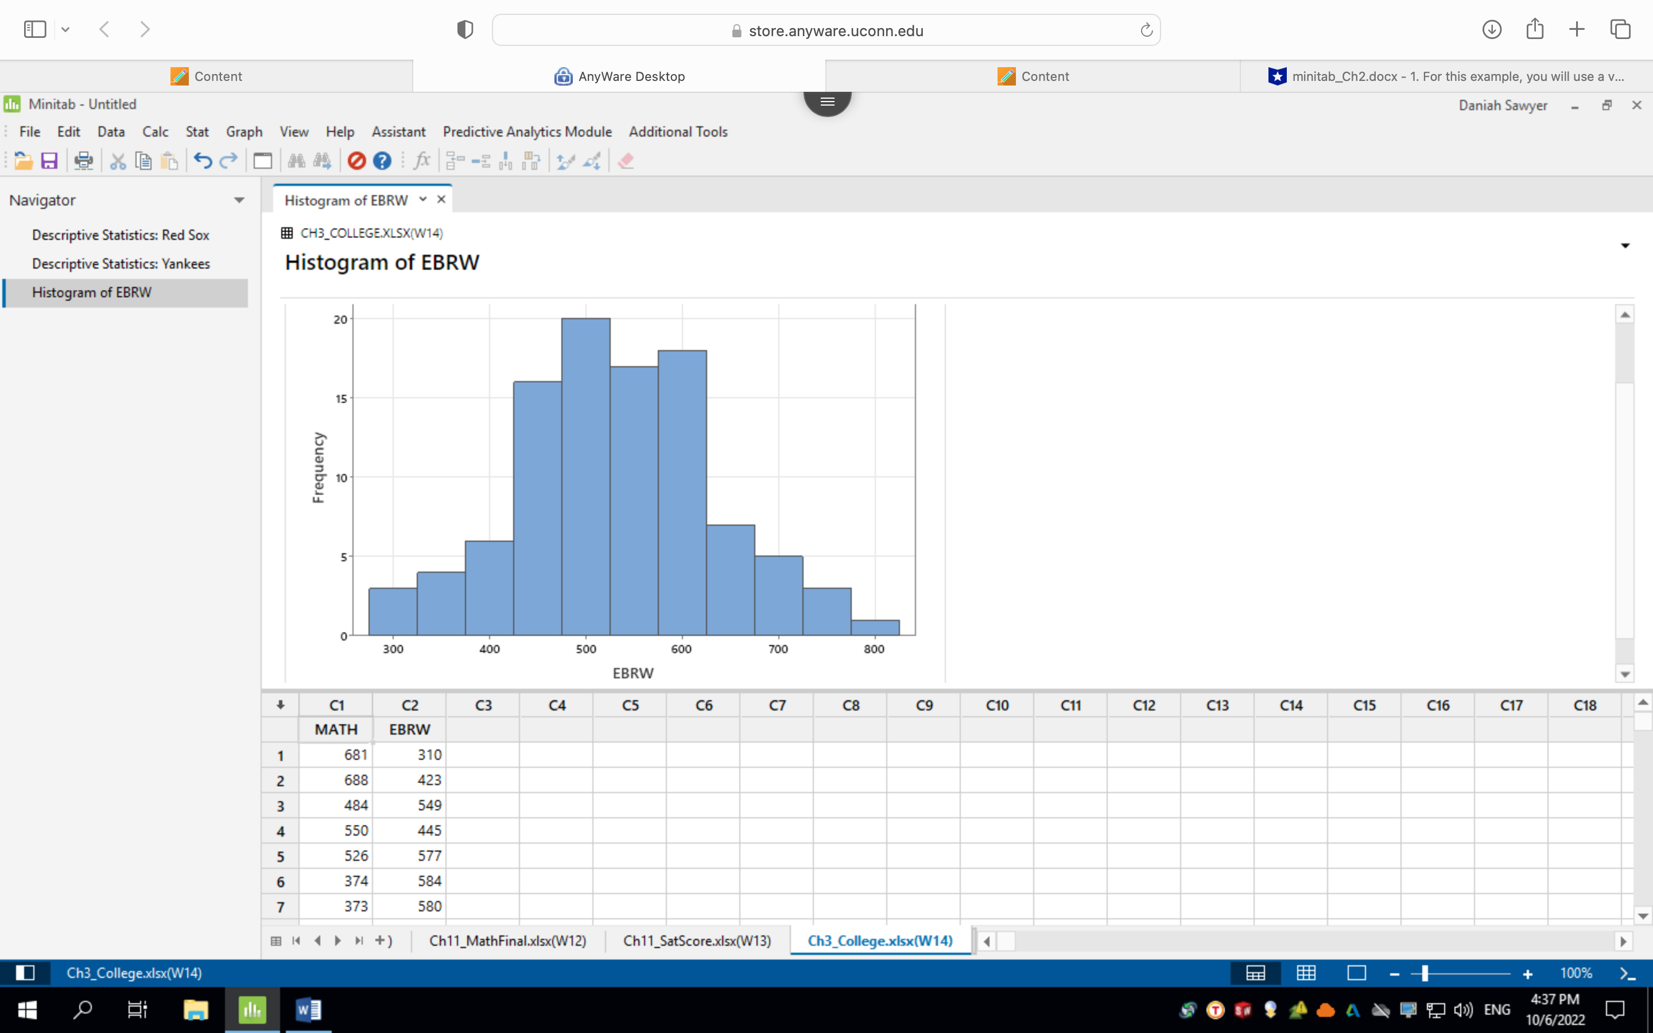Screen dimensions: 1653x1033
Task: Open the Navigator dropdown arrow
Action: 239,200
